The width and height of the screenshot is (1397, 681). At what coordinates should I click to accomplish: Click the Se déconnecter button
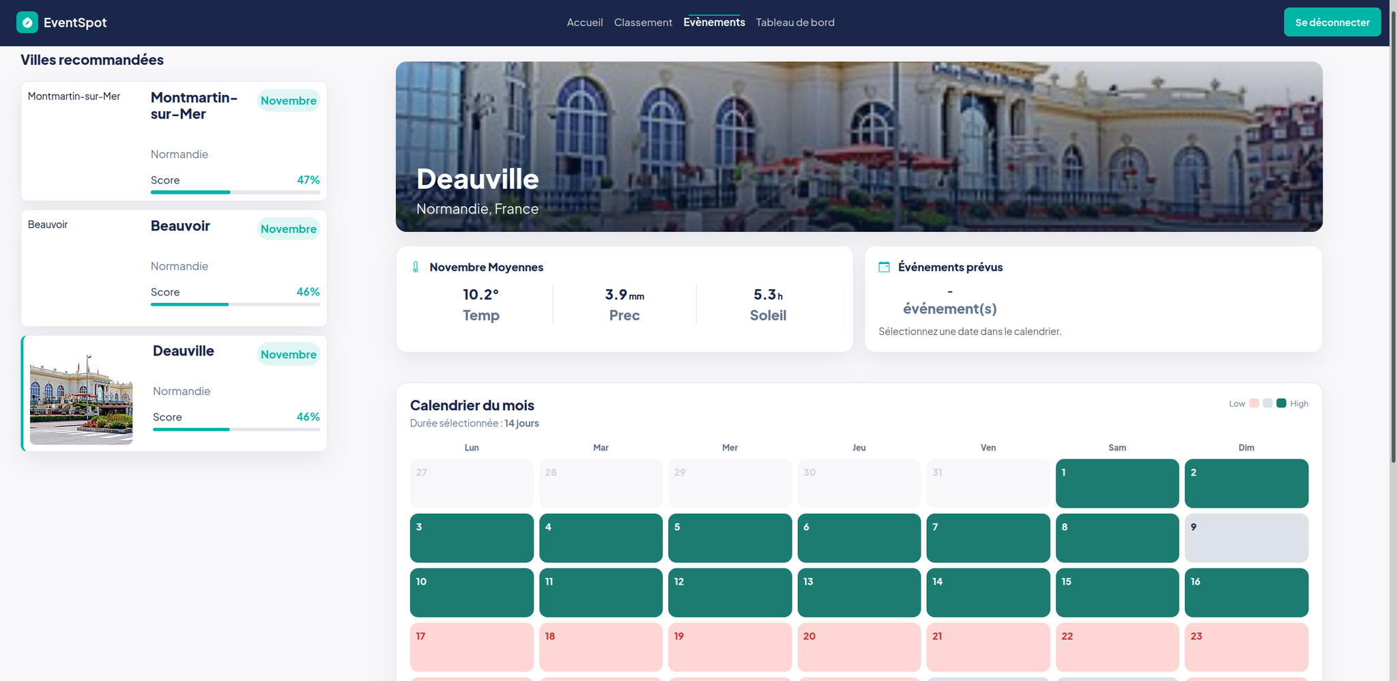tap(1332, 23)
